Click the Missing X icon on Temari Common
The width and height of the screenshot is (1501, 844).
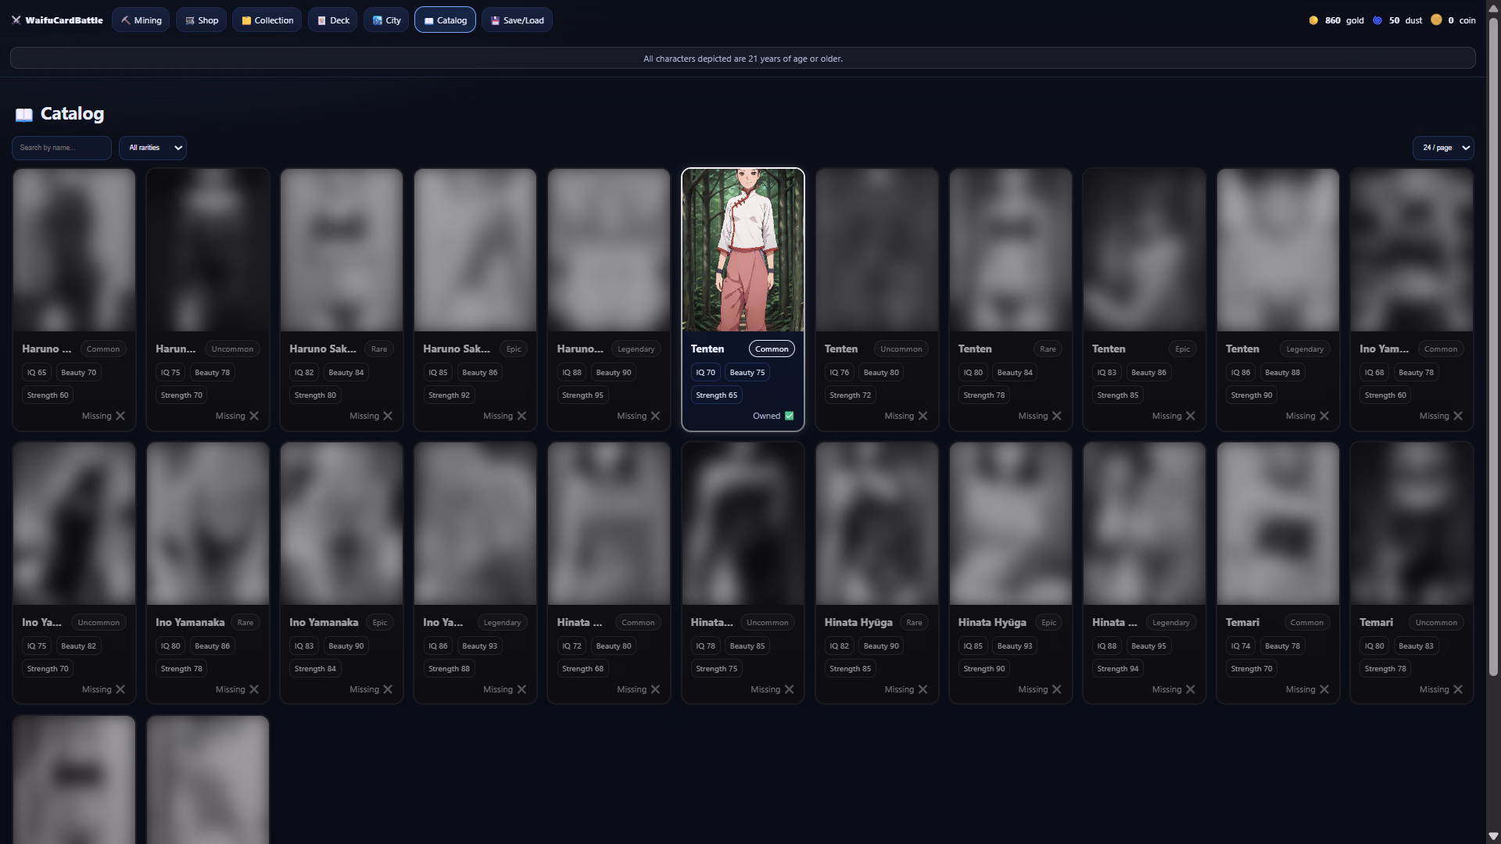(x=1324, y=689)
